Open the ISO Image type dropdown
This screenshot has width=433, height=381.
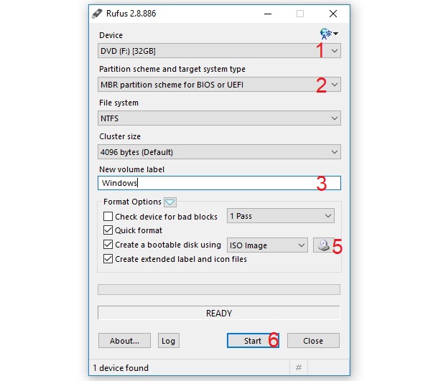click(x=267, y=245)
